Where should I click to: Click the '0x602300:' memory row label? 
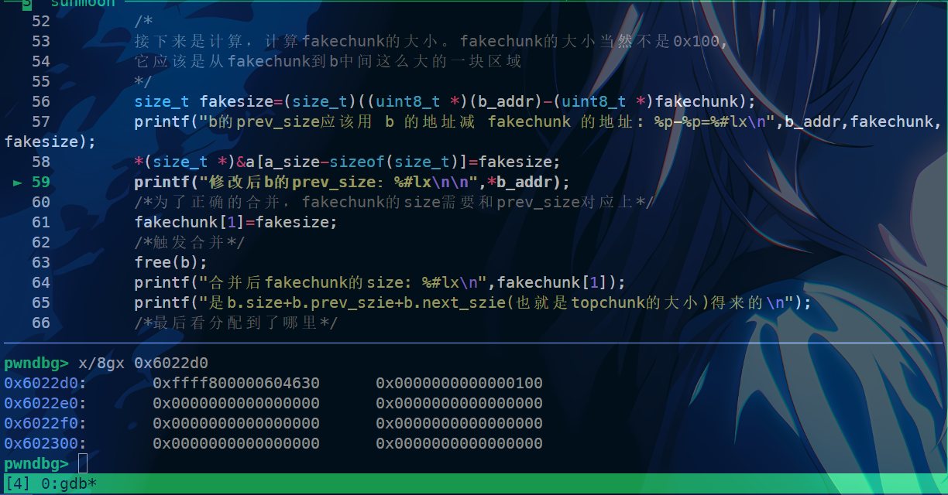(x=46, y=443)
